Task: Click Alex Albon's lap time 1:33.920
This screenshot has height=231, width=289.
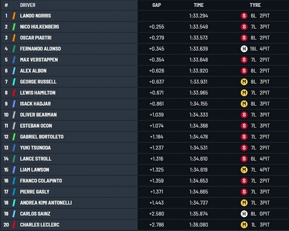Action: (199, 71)
